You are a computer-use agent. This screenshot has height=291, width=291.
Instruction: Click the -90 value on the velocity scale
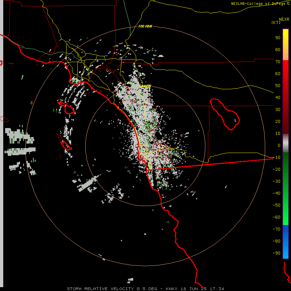(x=276, y=253)
